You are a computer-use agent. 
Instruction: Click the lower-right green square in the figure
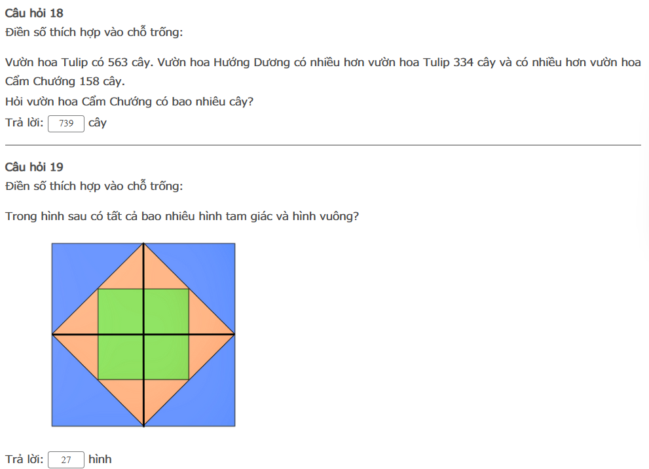(166, 358)
